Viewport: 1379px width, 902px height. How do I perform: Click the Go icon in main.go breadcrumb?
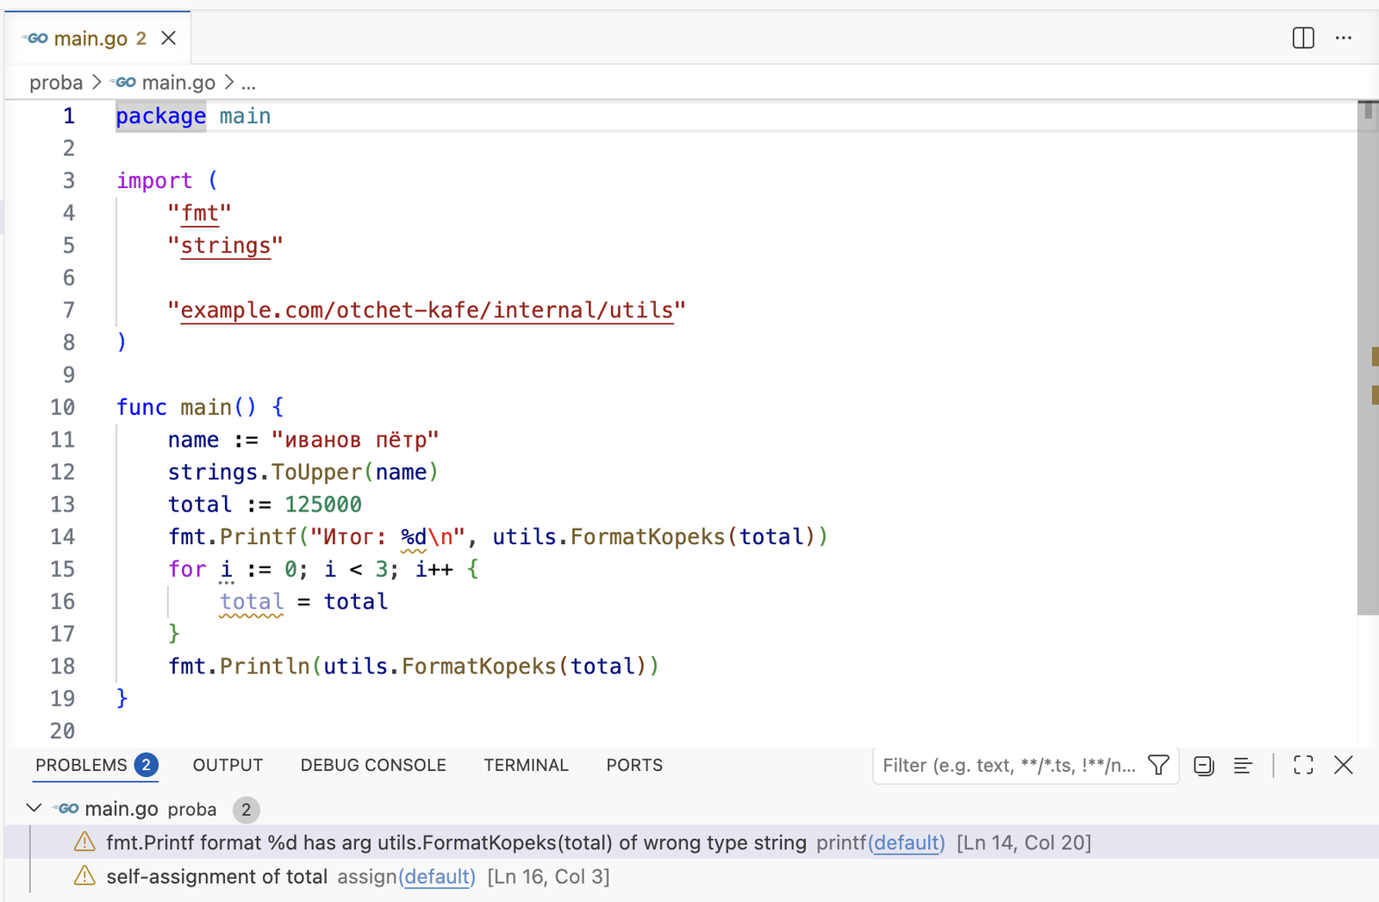[125, 82]
